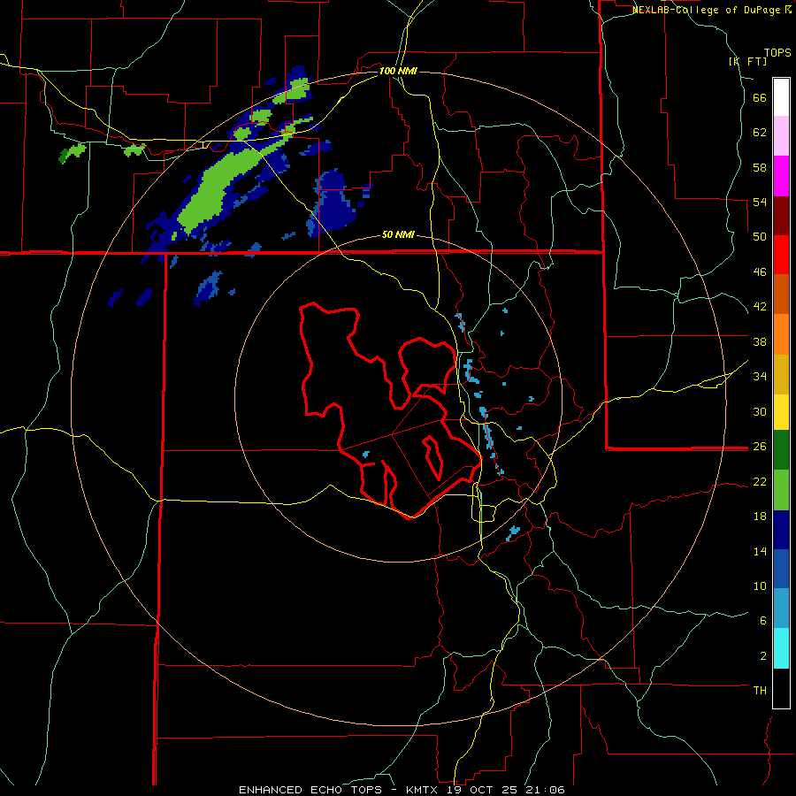This screenshot has height=796, width=796.
Task: Click the legend value 58
Action: 760,167
